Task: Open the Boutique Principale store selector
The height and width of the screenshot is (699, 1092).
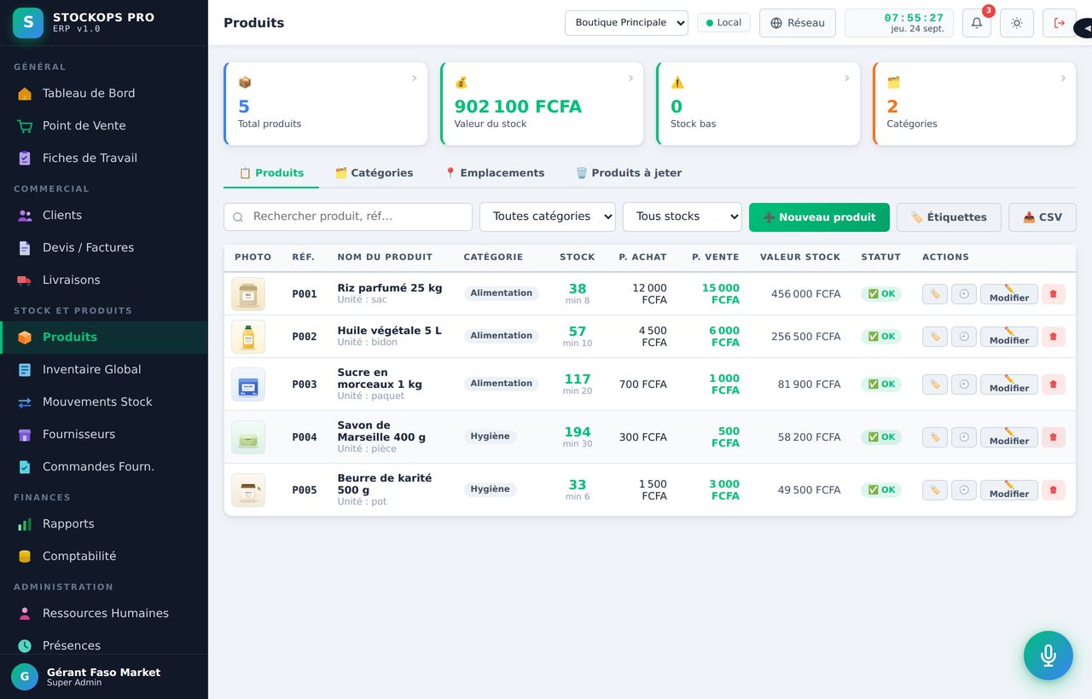Action: coord(626,23)
